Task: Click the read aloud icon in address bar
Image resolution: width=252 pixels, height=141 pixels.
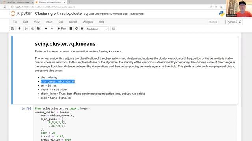Action: point(211,7)
